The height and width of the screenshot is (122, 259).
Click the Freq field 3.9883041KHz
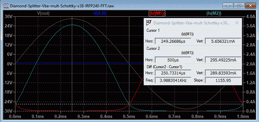pos(173,81)
